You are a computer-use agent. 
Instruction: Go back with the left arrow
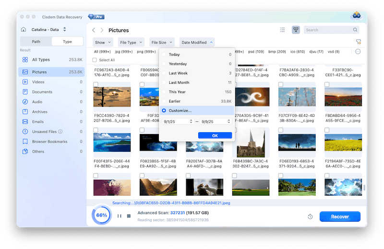pos(94,30)
